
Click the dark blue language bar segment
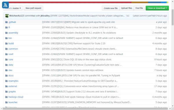[x=154, y=2]
